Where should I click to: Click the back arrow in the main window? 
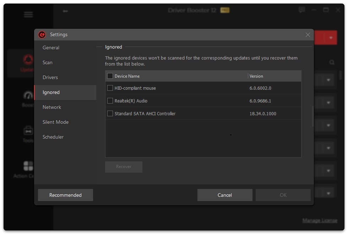65,11
